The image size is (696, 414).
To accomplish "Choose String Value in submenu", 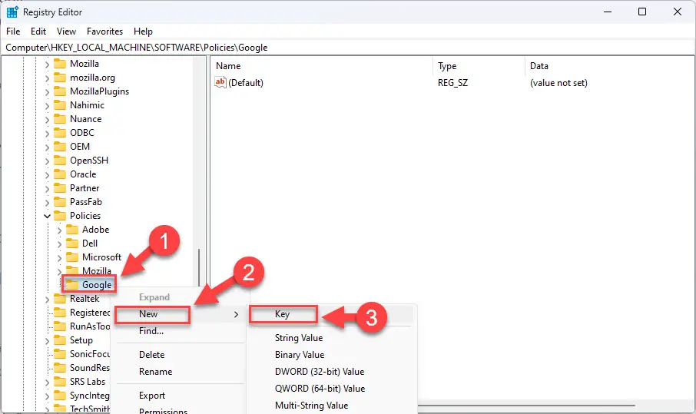I will pos(299,338).
